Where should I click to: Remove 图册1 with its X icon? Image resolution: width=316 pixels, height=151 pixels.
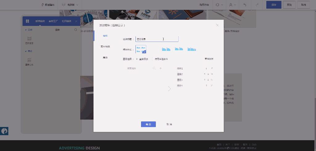click(212, 68)
